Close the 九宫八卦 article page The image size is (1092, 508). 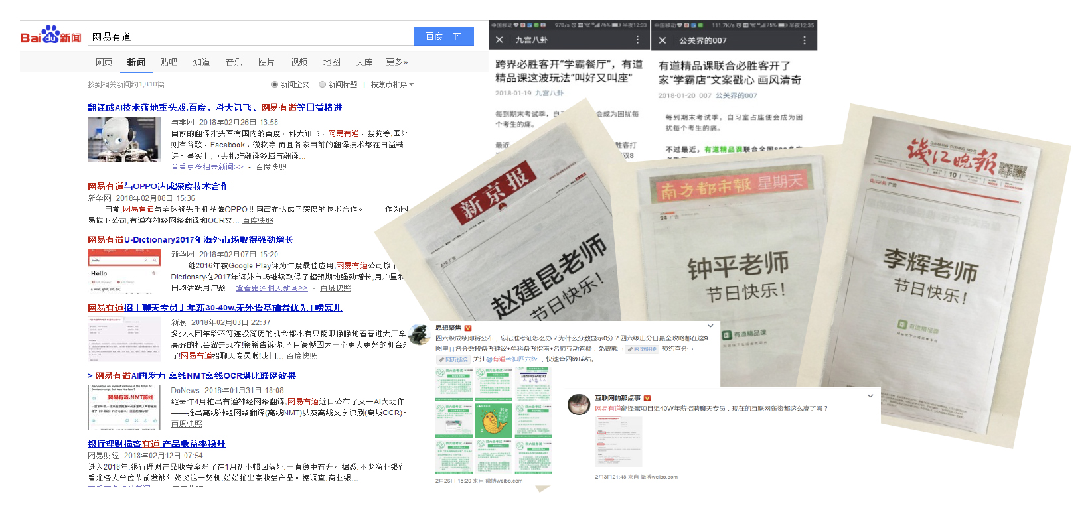[x=500, y=40]
